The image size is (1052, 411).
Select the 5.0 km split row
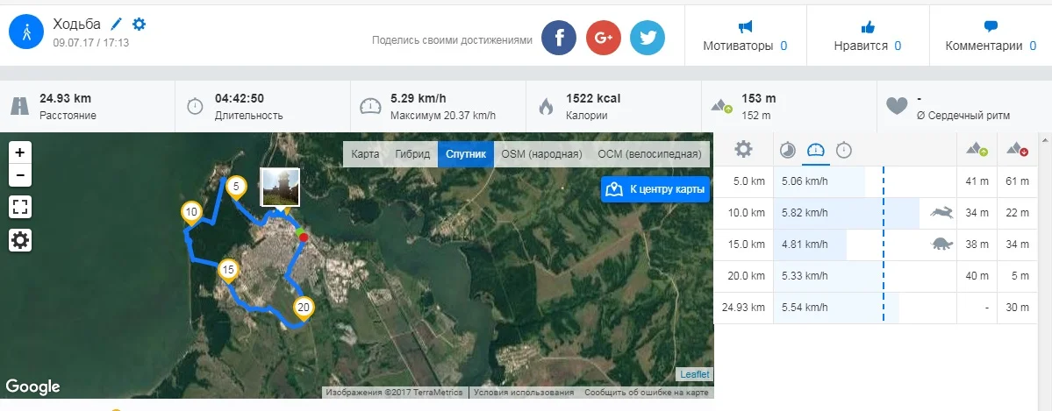tap(877, 181)
